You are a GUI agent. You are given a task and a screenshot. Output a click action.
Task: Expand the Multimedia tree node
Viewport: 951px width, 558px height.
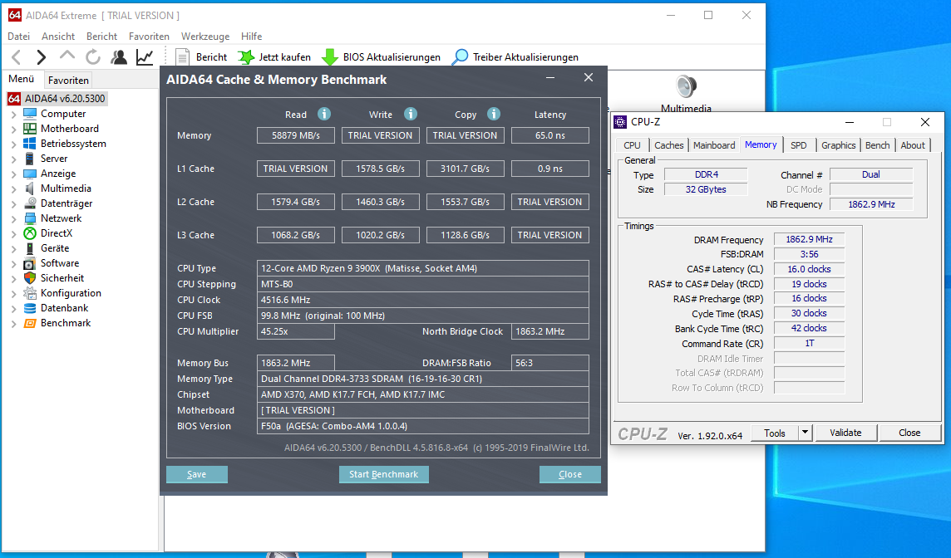pos(13,189)
